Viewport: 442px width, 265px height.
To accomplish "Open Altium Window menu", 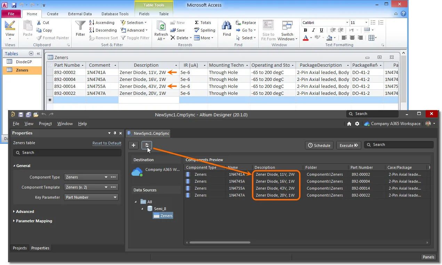I will point(65,124).
